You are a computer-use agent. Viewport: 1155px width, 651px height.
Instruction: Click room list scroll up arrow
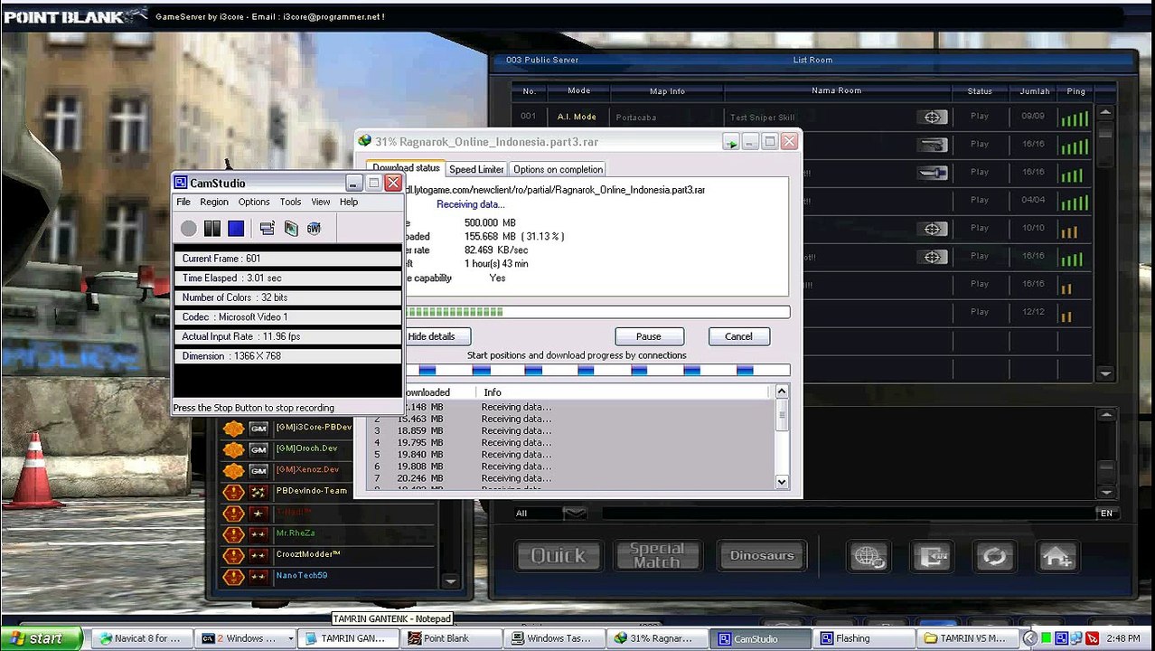point(1105,112)
